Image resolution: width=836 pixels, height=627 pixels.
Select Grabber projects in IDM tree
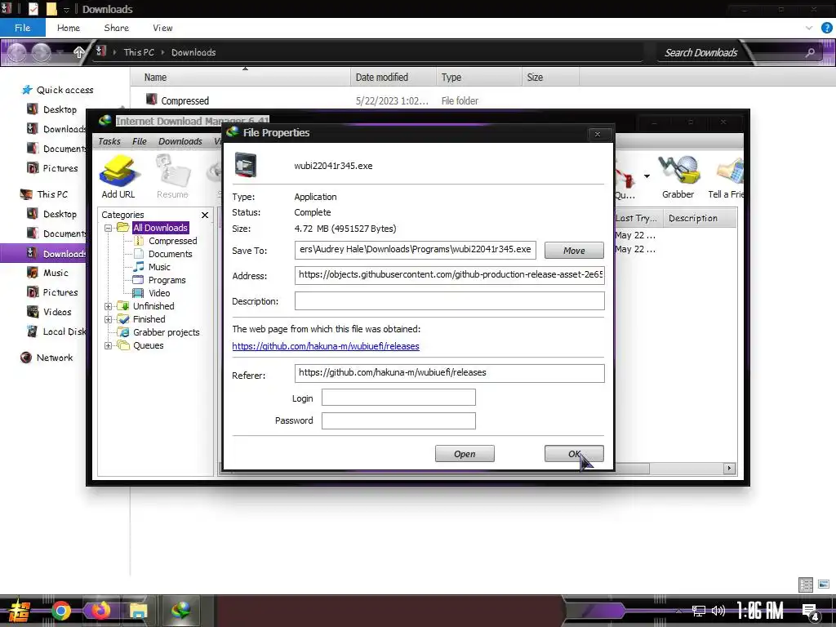pos(167,332)
